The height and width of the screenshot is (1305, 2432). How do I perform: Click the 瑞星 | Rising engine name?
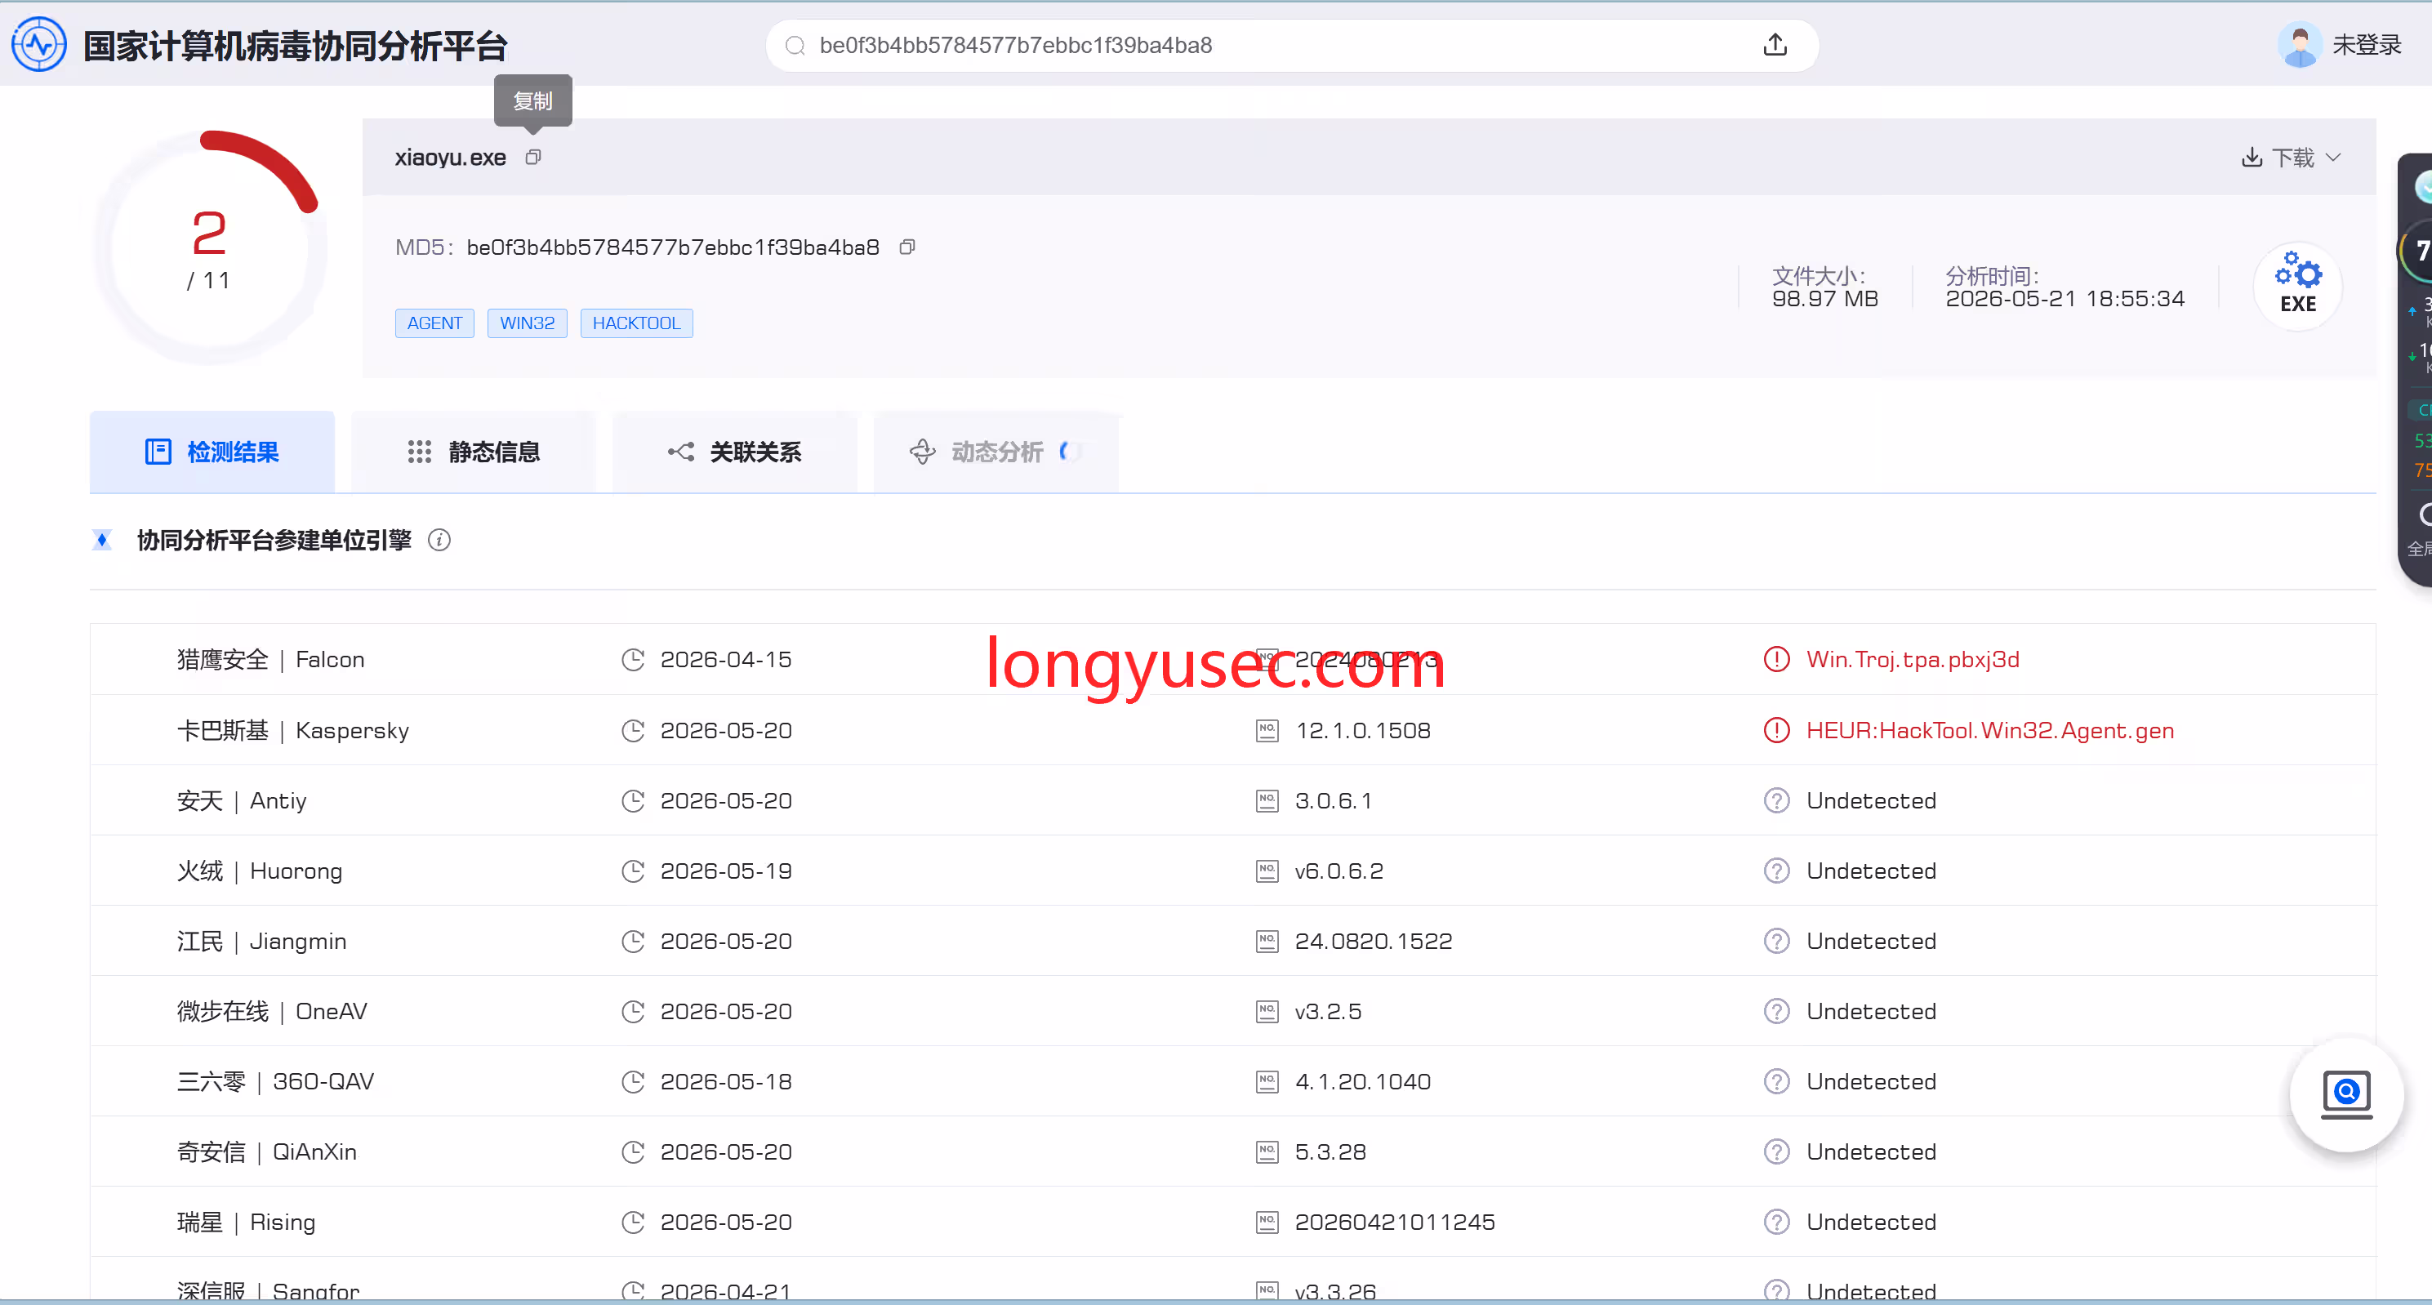click(247, 1222)
